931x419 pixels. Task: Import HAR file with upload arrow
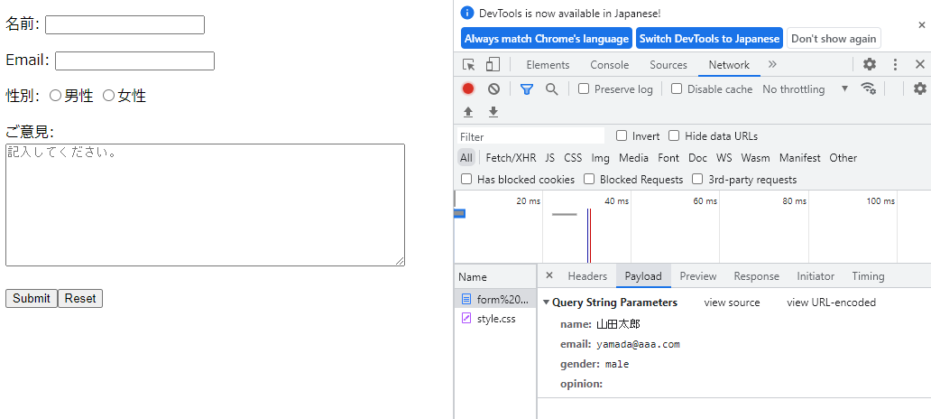(x=468, y=112)
